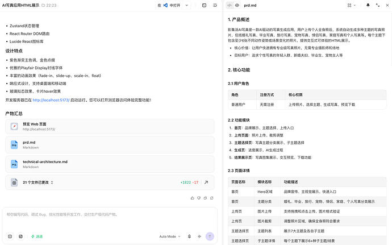Click the markdown icon of prd.md card
This screenshot has width=392, height=245.
coord(14,145)
